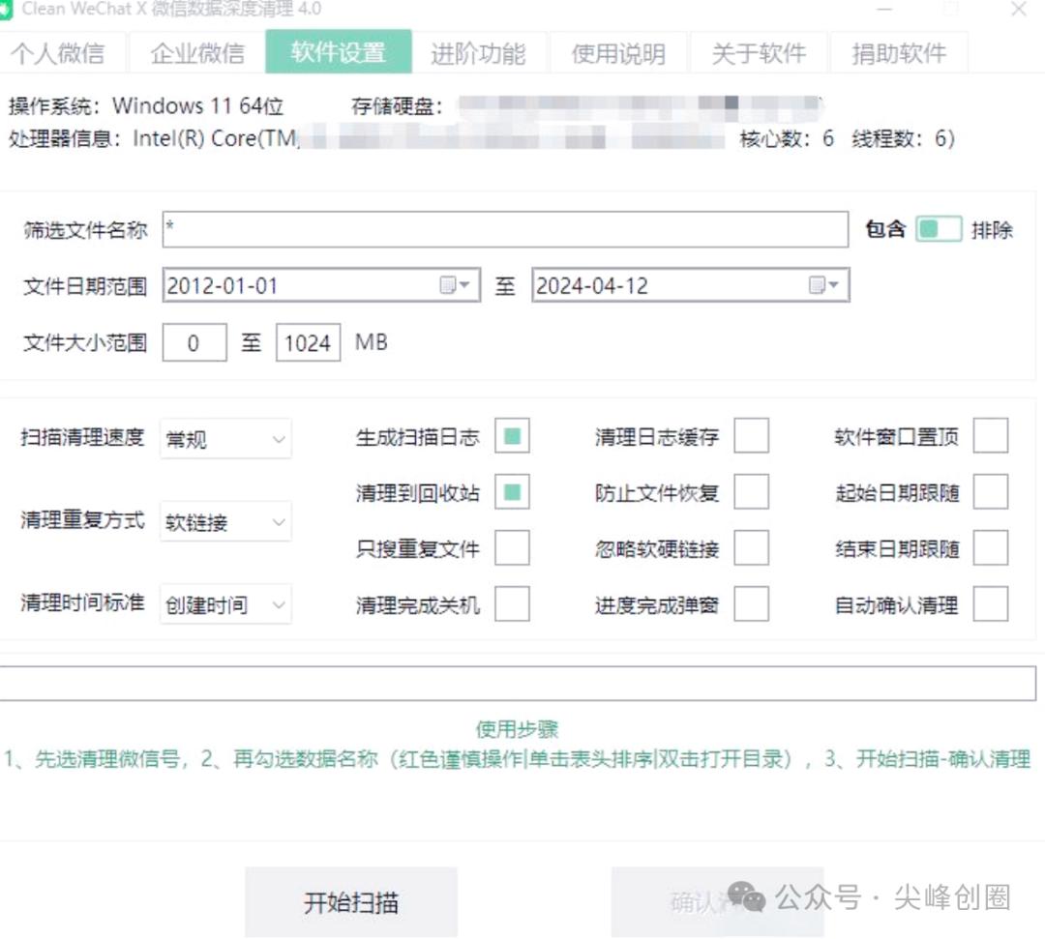Check the 进度完成弹窗 checkbox
The image size is (1045, 939).
pyautogui.click(x=751, y=604)
